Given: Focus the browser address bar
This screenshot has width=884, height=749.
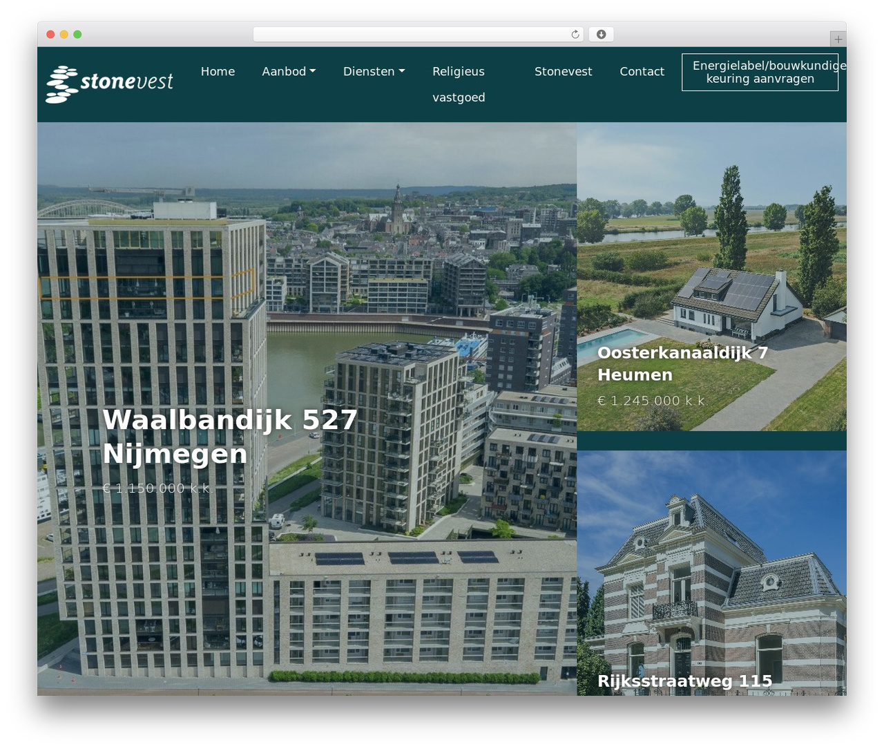Looking at the screenshot, I should coord(418,35).
